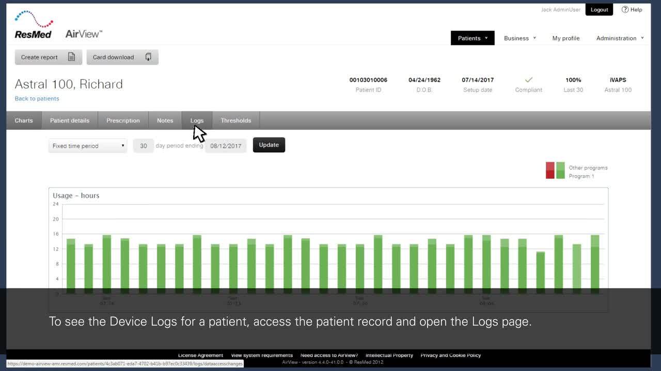Viewport: 661px width, 371px height.
Task: Click the green Compliant checkmark icon
Action: (x=528, y=80)
